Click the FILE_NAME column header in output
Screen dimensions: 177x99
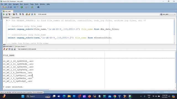pyautogui.click(x=9, y=56)
